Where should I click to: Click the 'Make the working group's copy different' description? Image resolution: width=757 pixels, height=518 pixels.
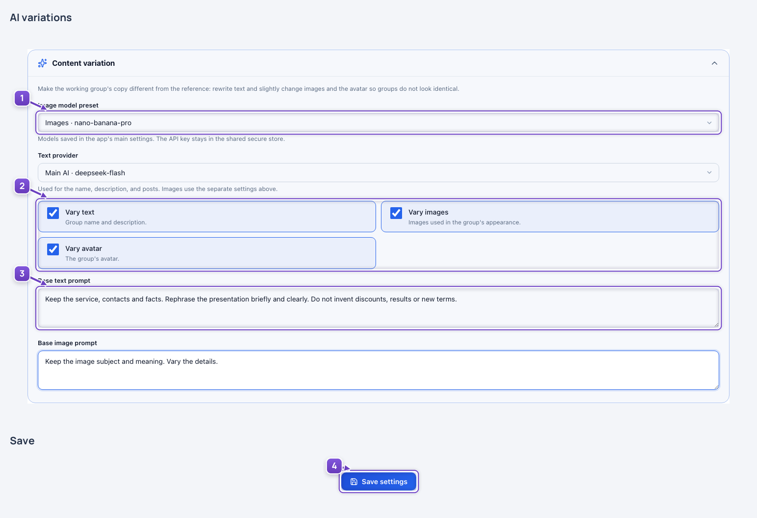pyautogui.click(x=248, y=89)
